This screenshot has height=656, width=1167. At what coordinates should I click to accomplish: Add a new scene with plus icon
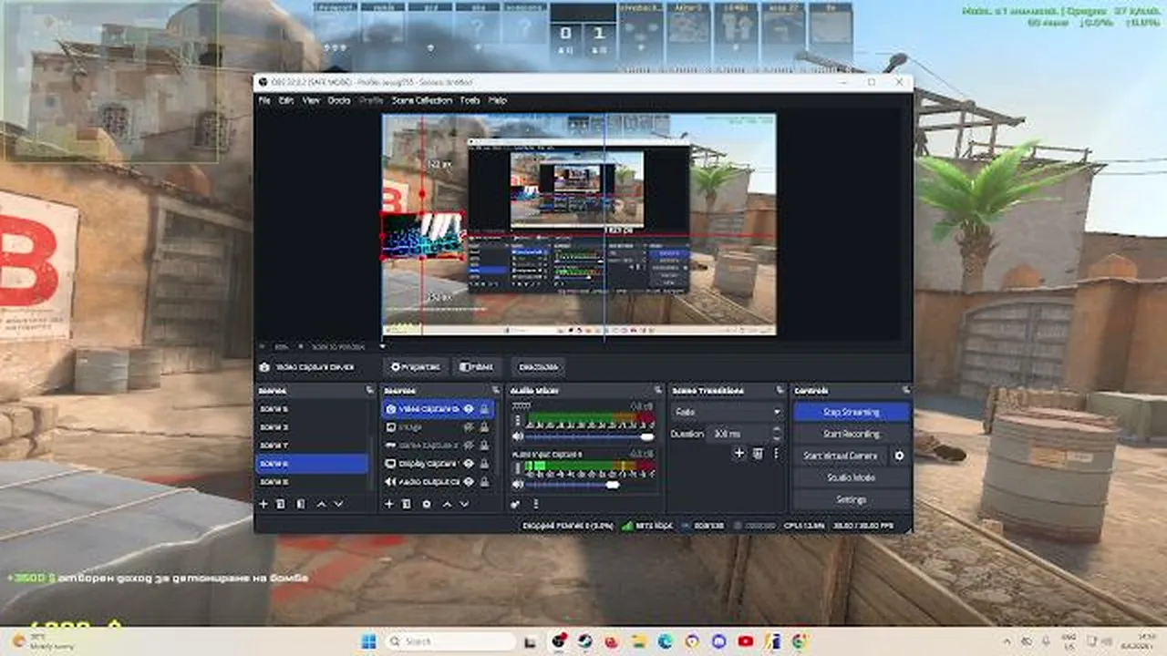pos(263,504)
